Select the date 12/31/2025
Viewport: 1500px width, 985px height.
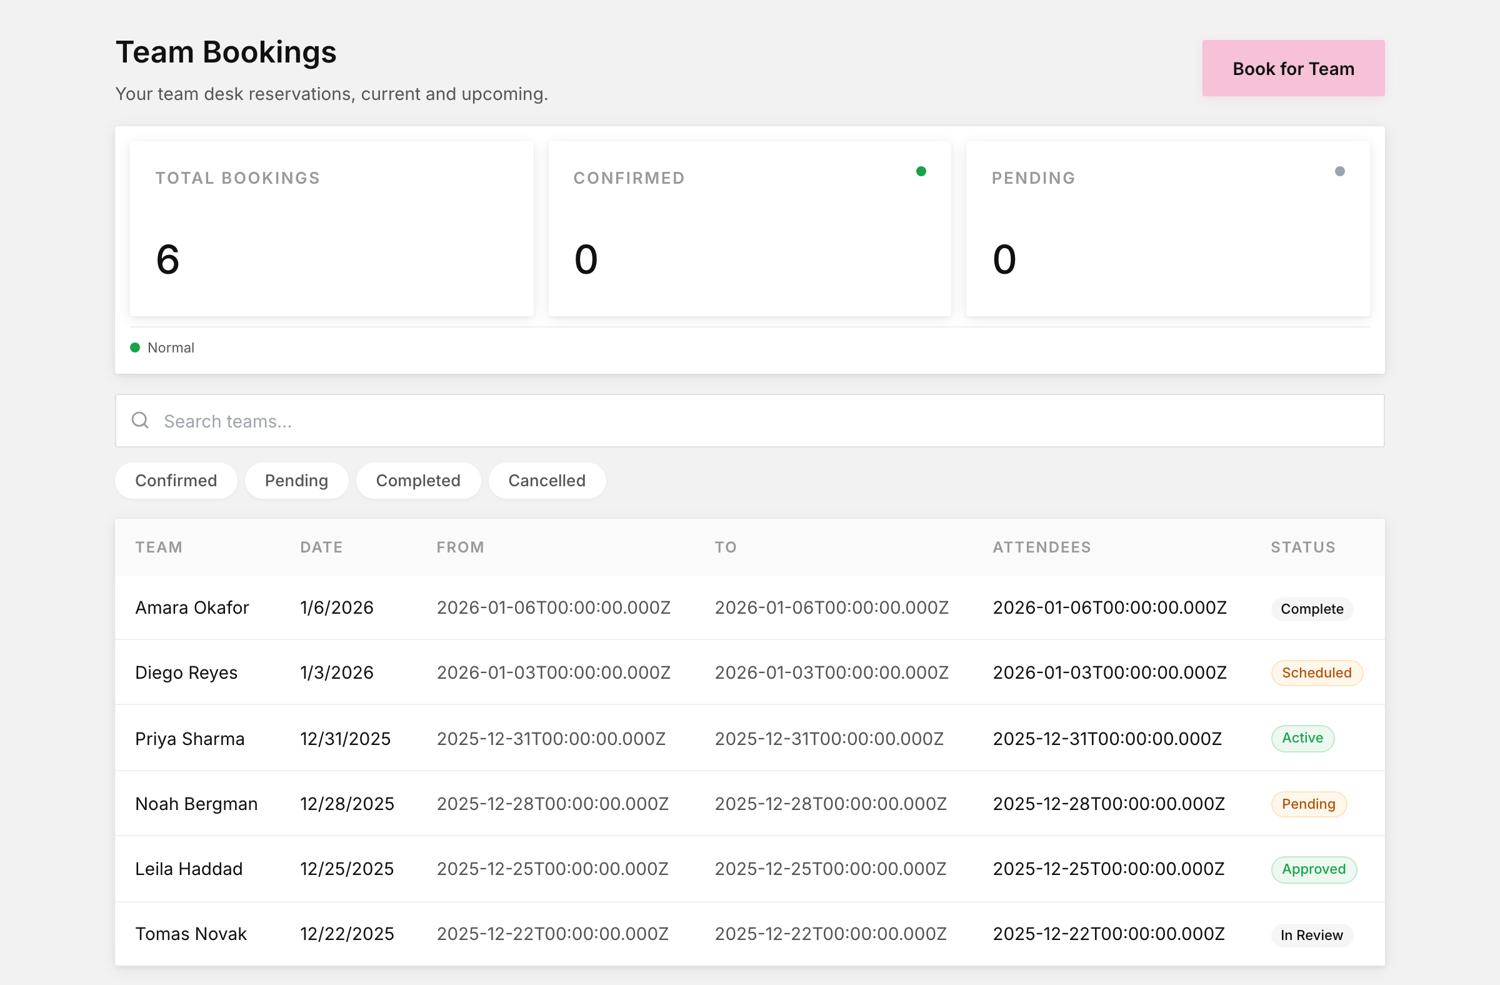click(346, 739)
